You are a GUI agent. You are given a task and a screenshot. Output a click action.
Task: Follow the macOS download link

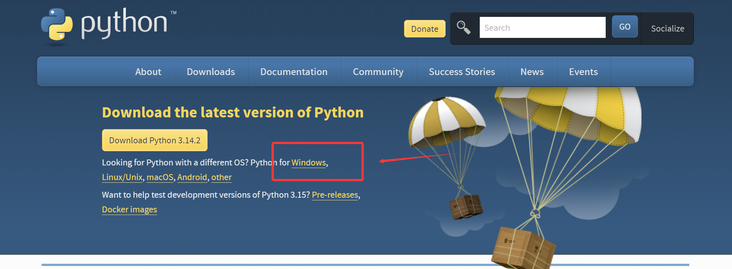pyautogui.click(x=160, y=177)
